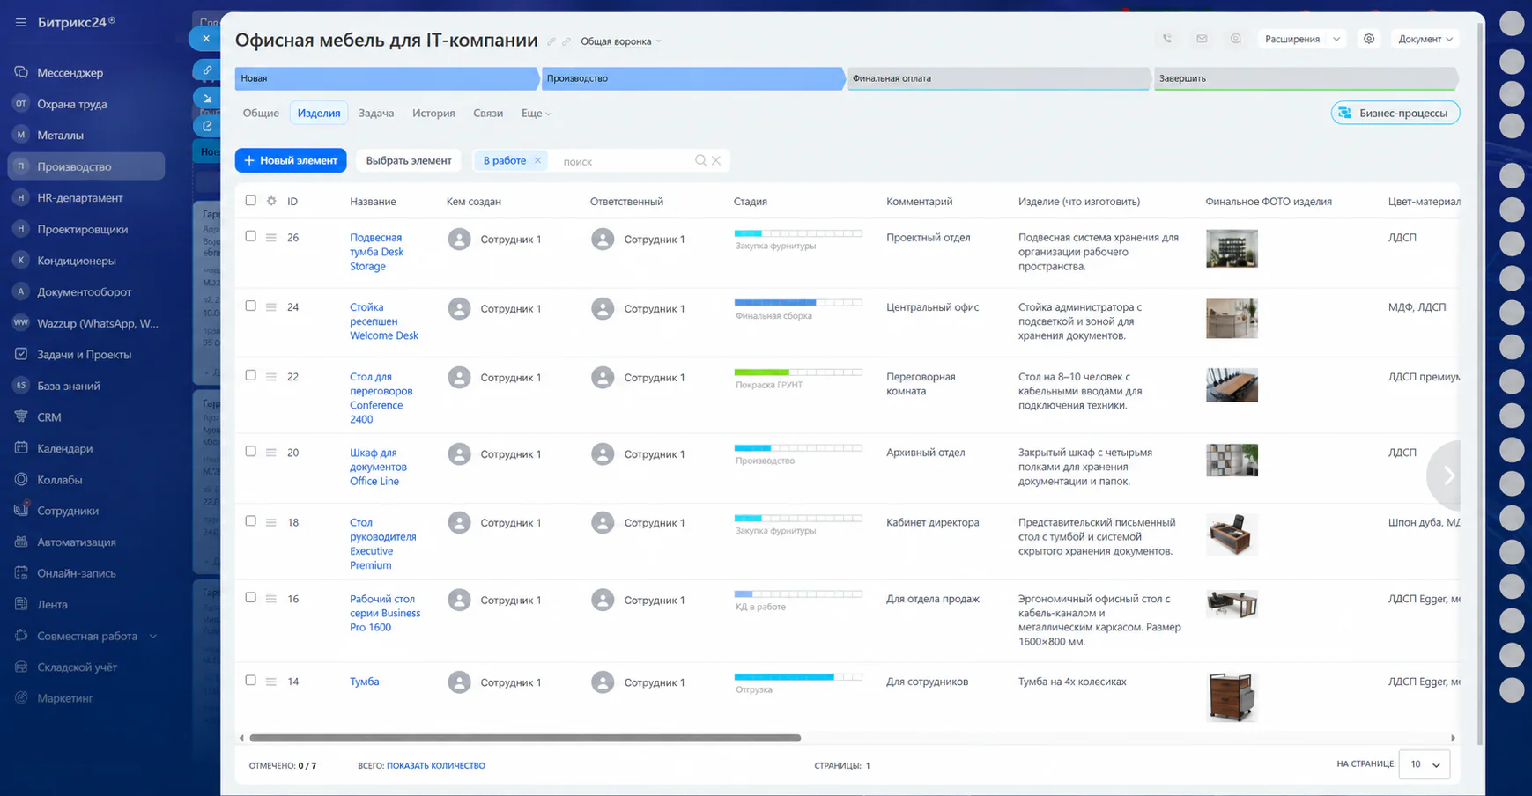Open the Общая воронка dropdown

pyautogui.click(x=621, y=41)
